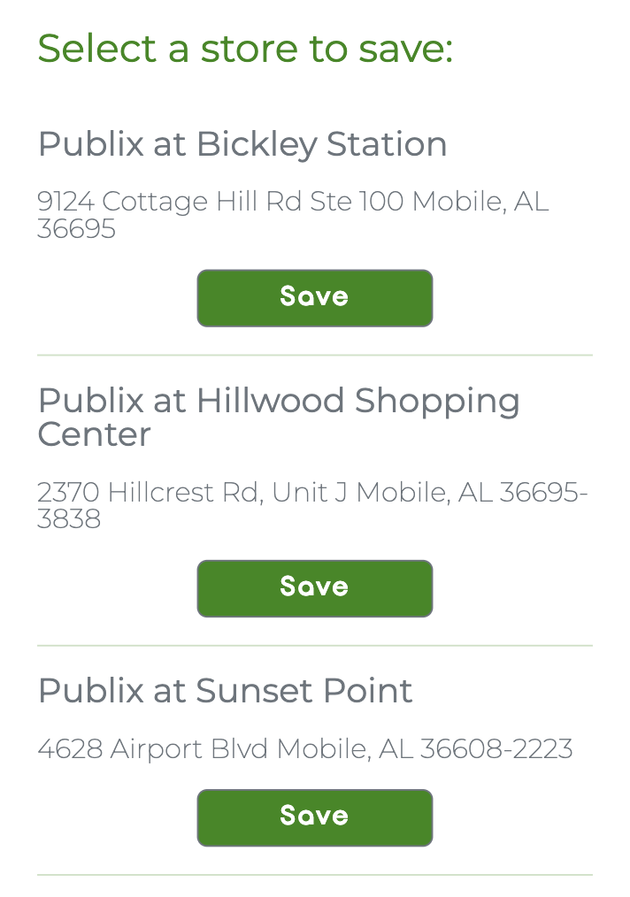630x897 pixels.
Task: Click the Save button below Cottage Hill Rd address
Action: (314, 298)
